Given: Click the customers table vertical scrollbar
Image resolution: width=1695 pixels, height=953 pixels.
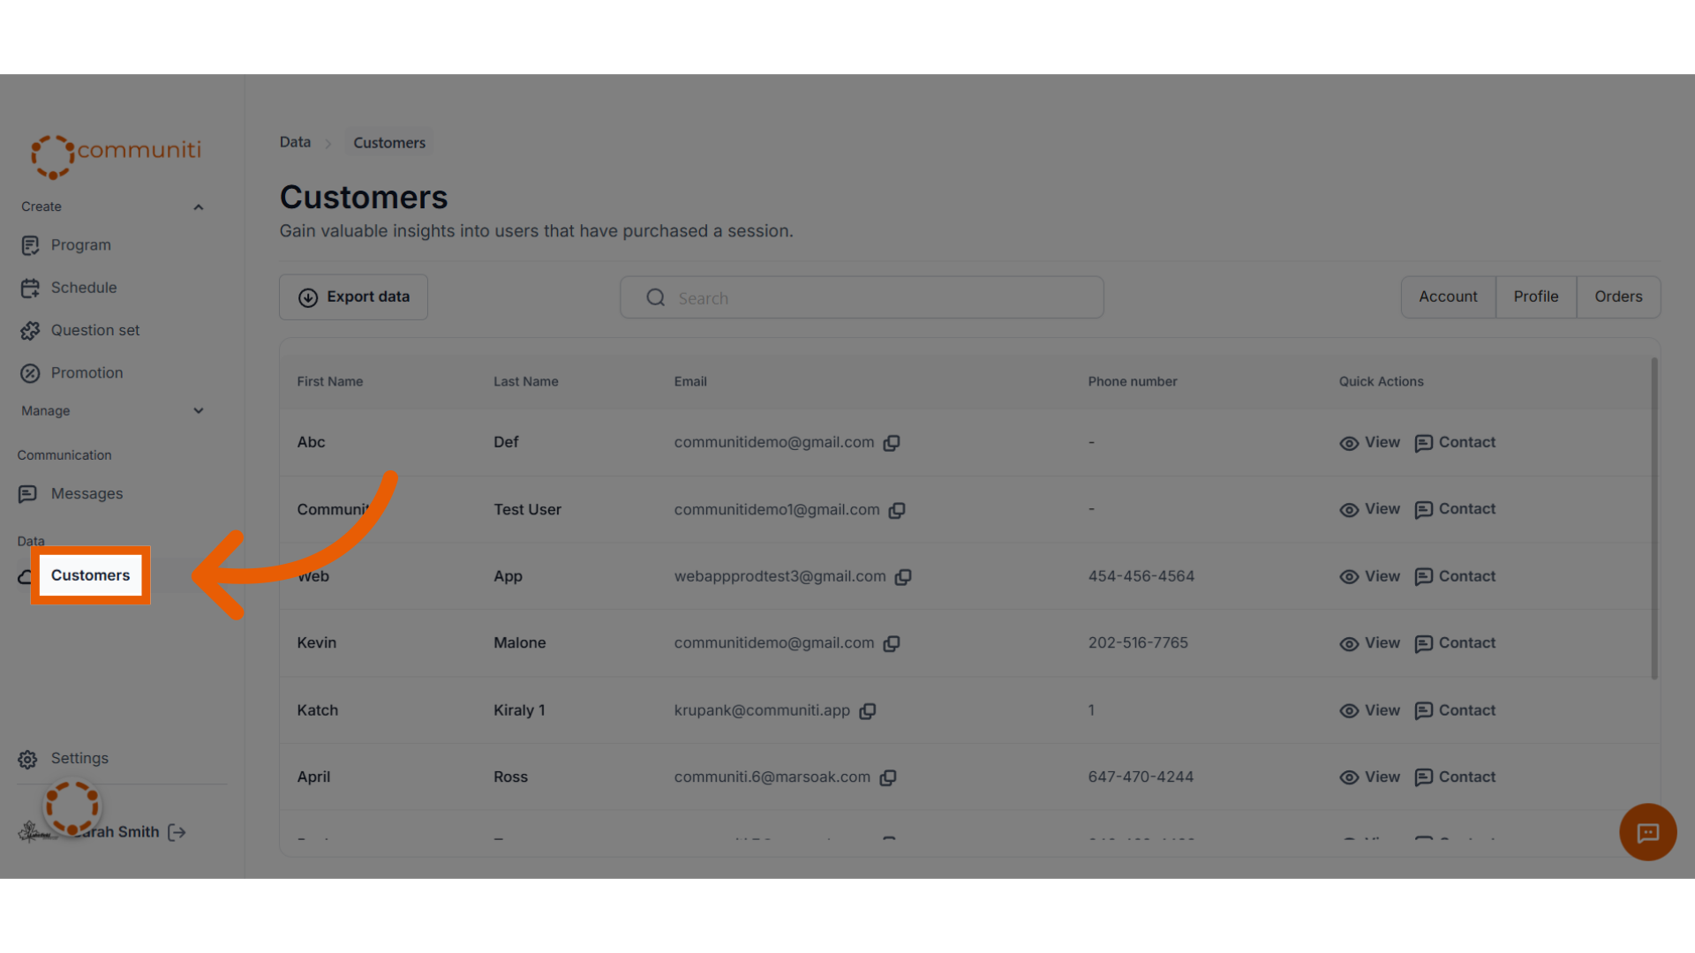Looking at the screenshot, I should pyautogui.click(x=1654, y=519).
